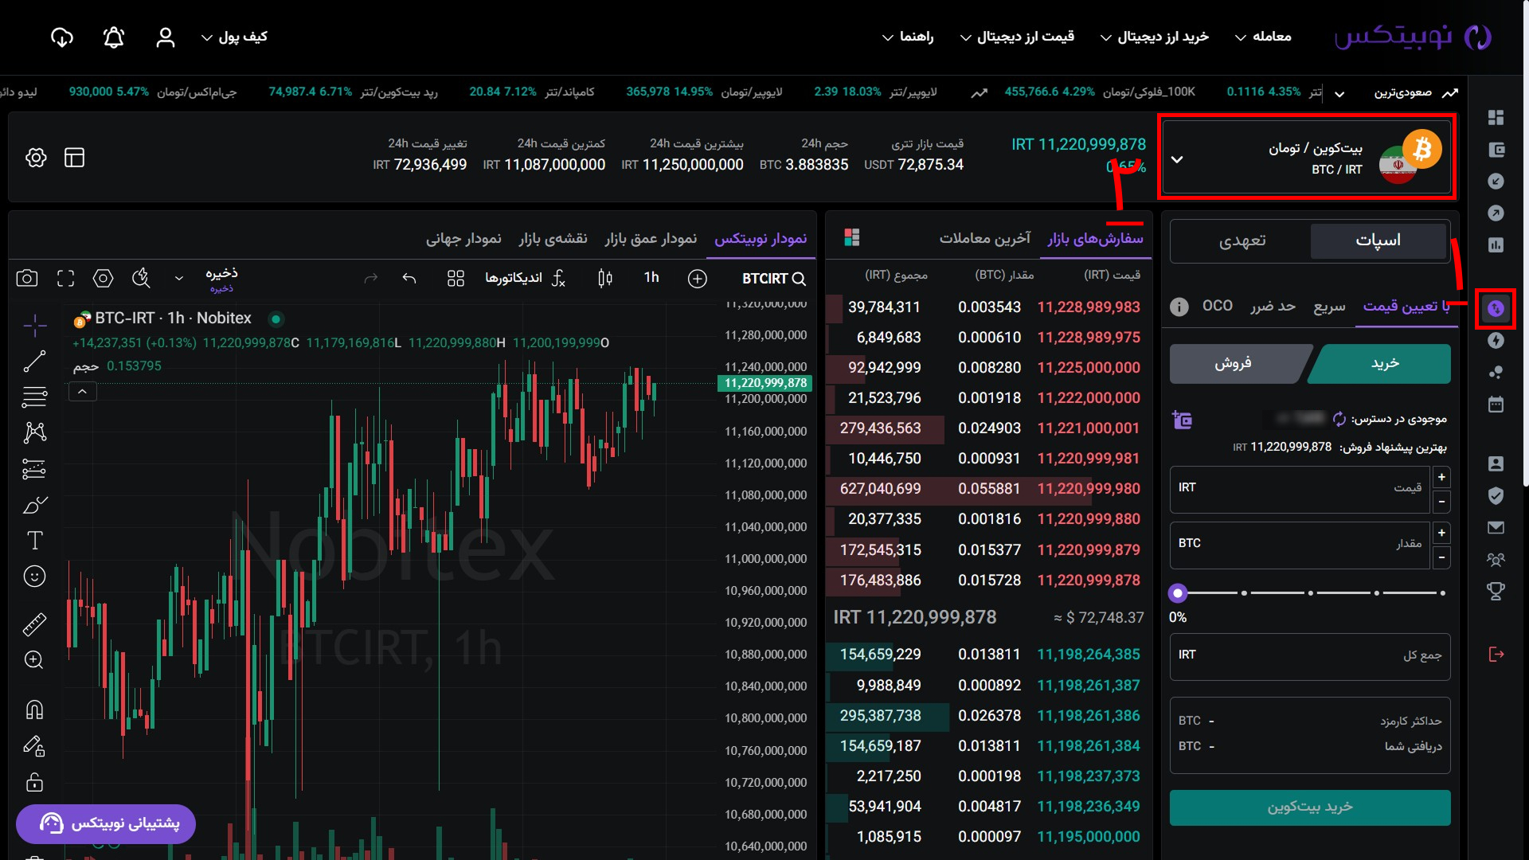Open deposit wallet icon near available balance
Screen dimensions: 1529x860
(1182, 420)
